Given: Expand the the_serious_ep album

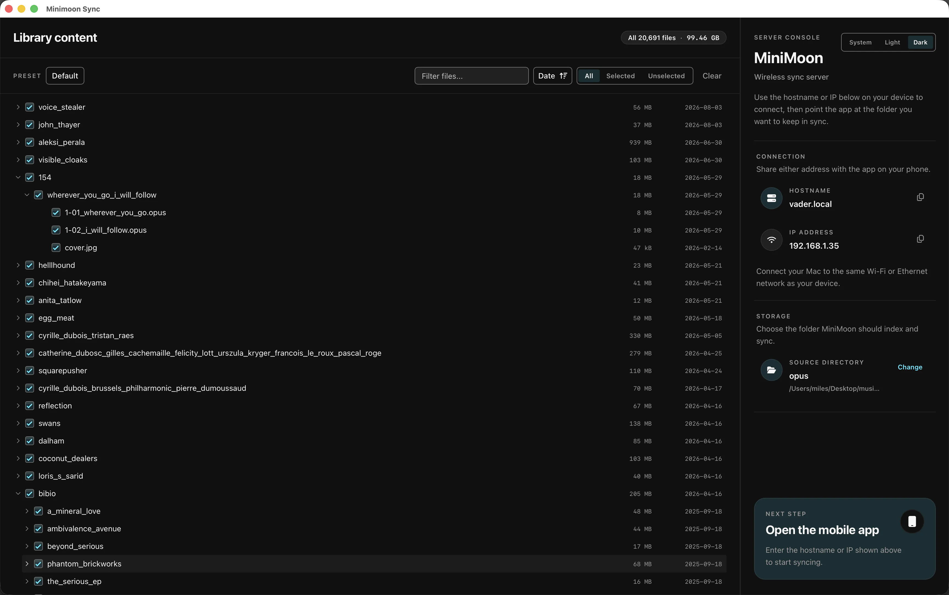Looking at the screenshot, I should point(27,582).
